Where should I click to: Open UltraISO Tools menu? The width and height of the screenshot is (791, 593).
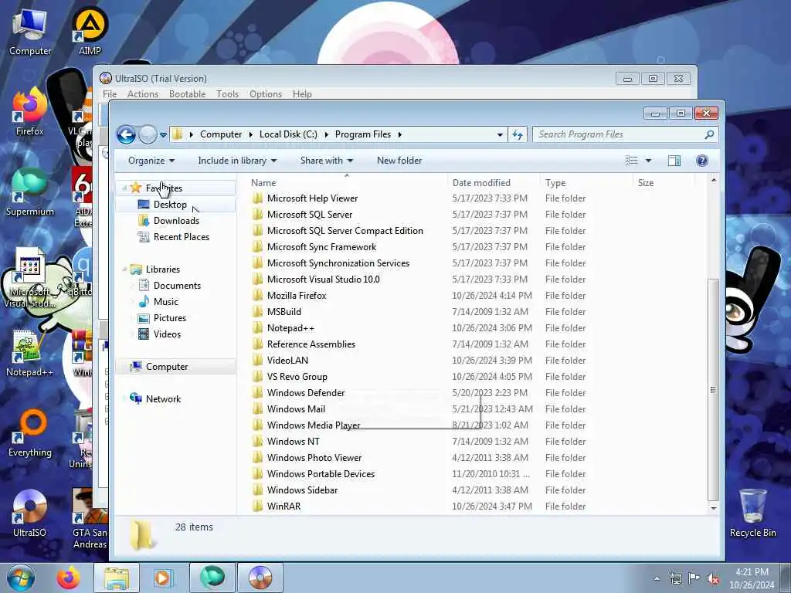click(x=228, y=94)
